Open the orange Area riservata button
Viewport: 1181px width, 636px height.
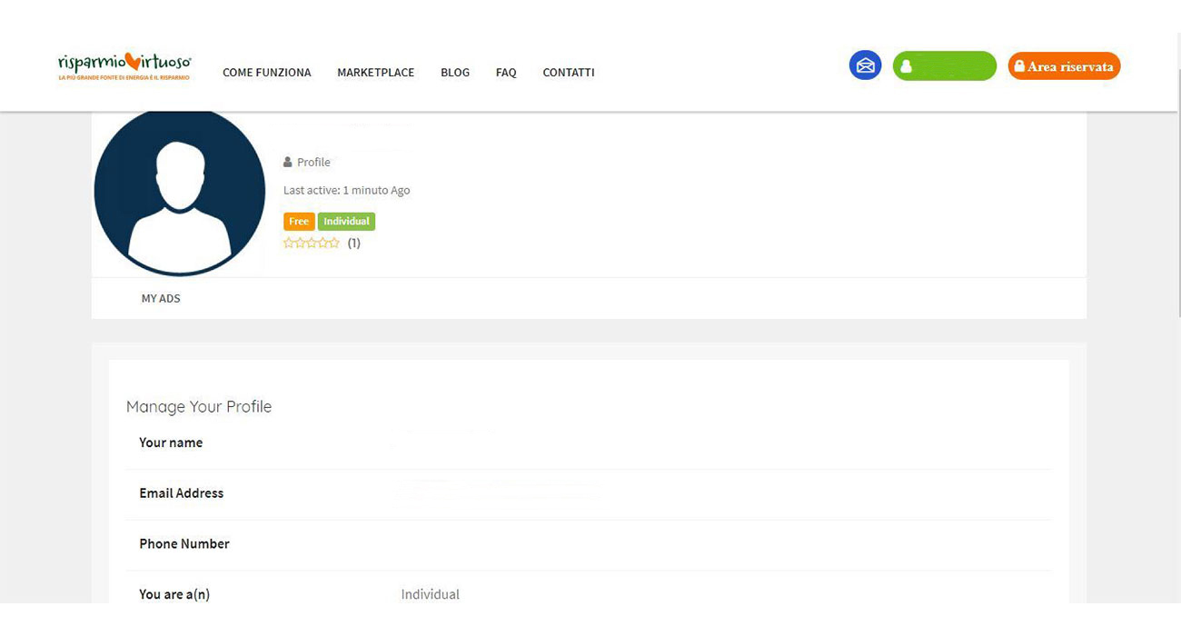click(1064, 66)
